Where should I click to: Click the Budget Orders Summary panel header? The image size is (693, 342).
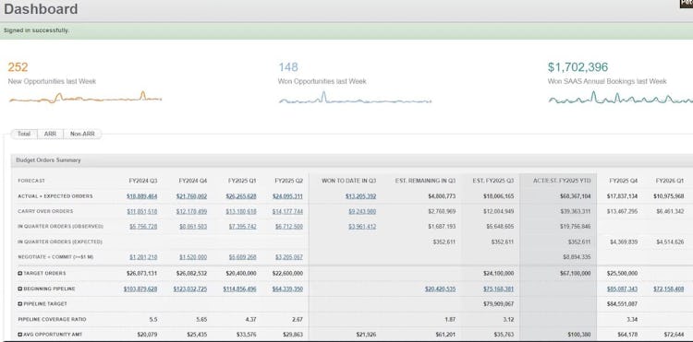(x=352, y=160)
